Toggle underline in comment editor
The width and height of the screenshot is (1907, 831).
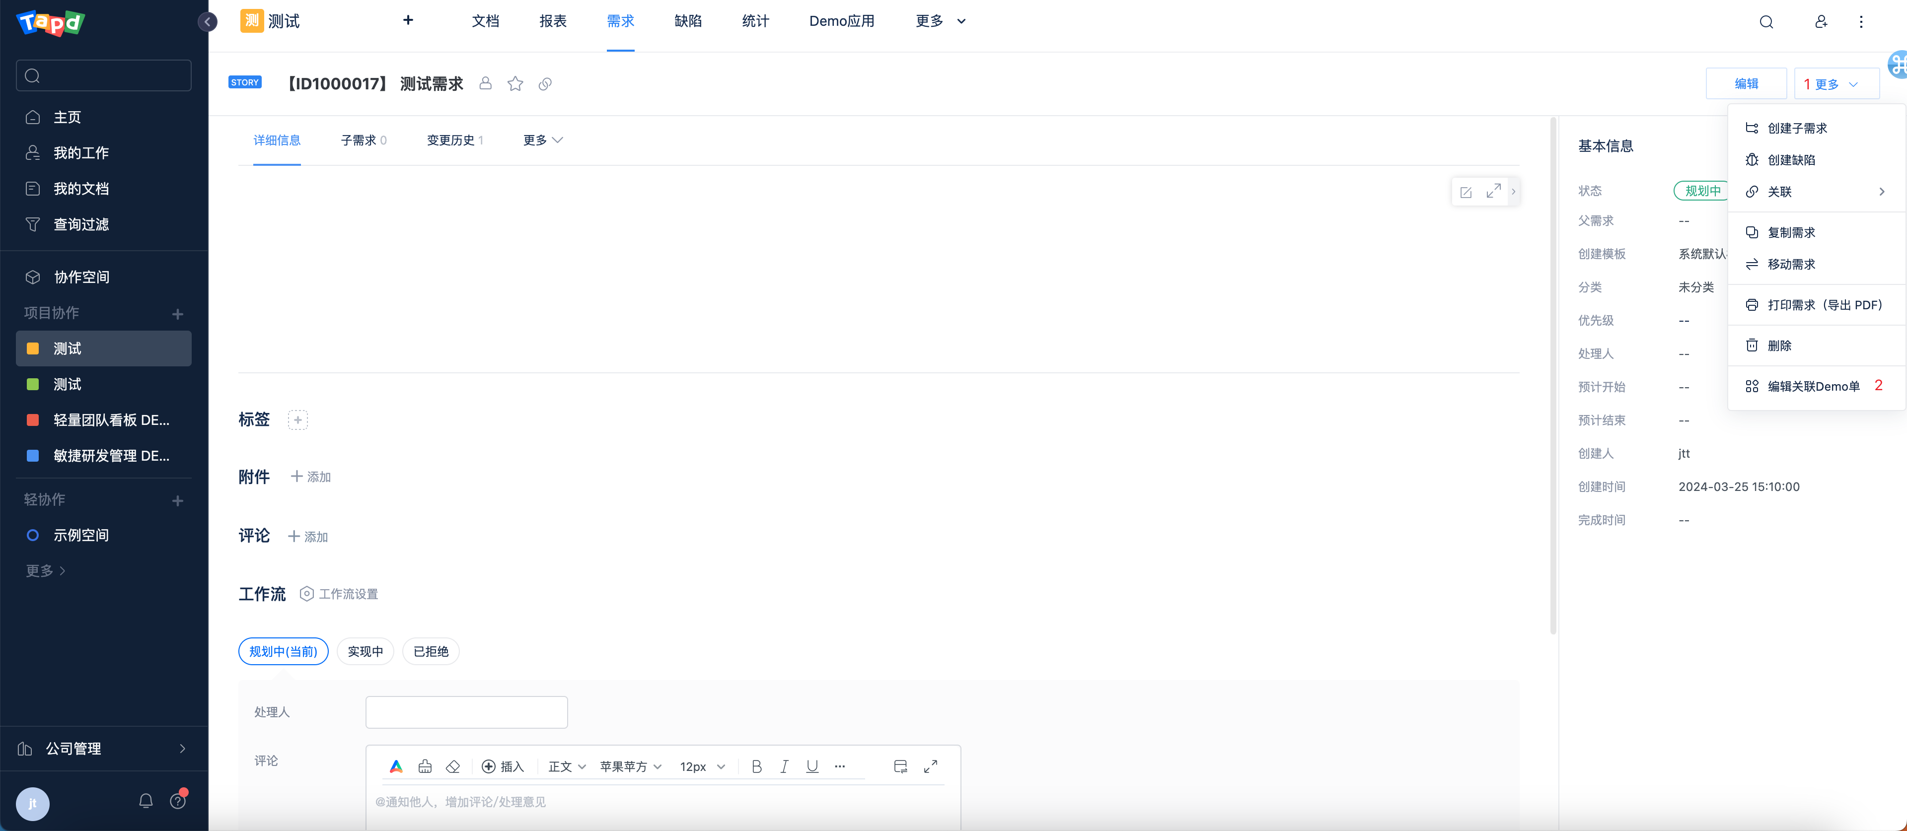(x=812, y=766)
